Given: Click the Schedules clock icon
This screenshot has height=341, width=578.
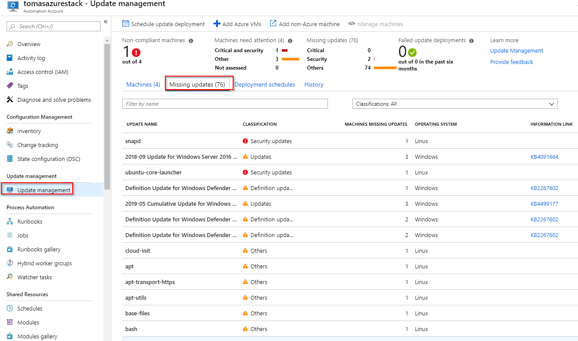Looking at the screenshot, I should [x=10, y=308].
